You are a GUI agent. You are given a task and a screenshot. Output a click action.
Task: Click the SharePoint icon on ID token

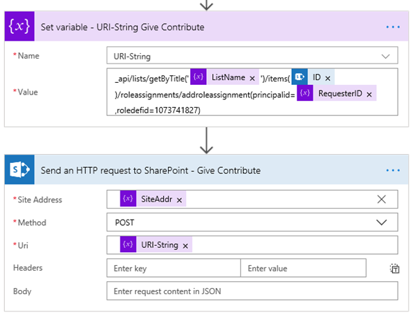coord(299,77)
